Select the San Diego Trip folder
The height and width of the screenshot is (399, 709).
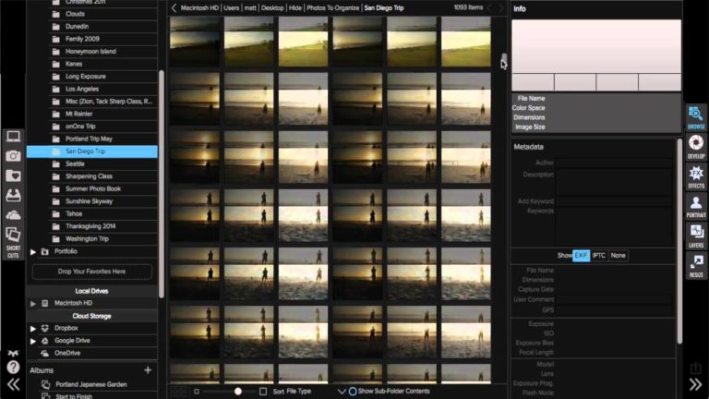tap(92, 151)
